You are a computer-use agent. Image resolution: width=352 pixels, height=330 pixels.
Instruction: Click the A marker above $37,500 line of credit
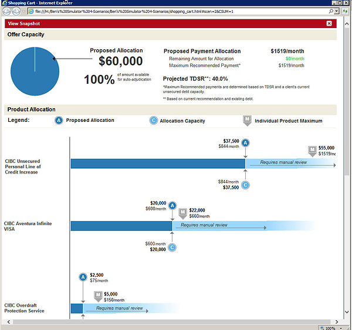(245, 142)
